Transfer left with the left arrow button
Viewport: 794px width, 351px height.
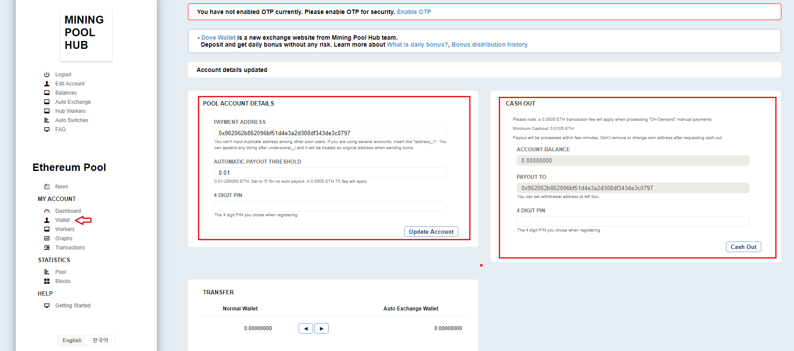tap(306, 328)
